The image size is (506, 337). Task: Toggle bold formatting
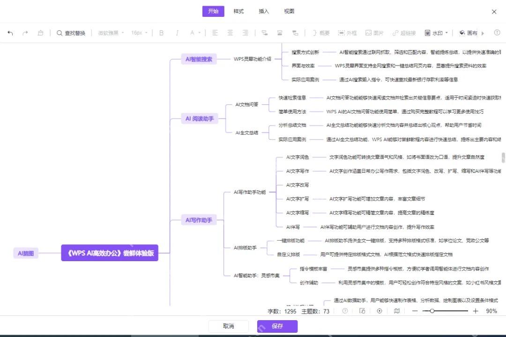[161, 33]
